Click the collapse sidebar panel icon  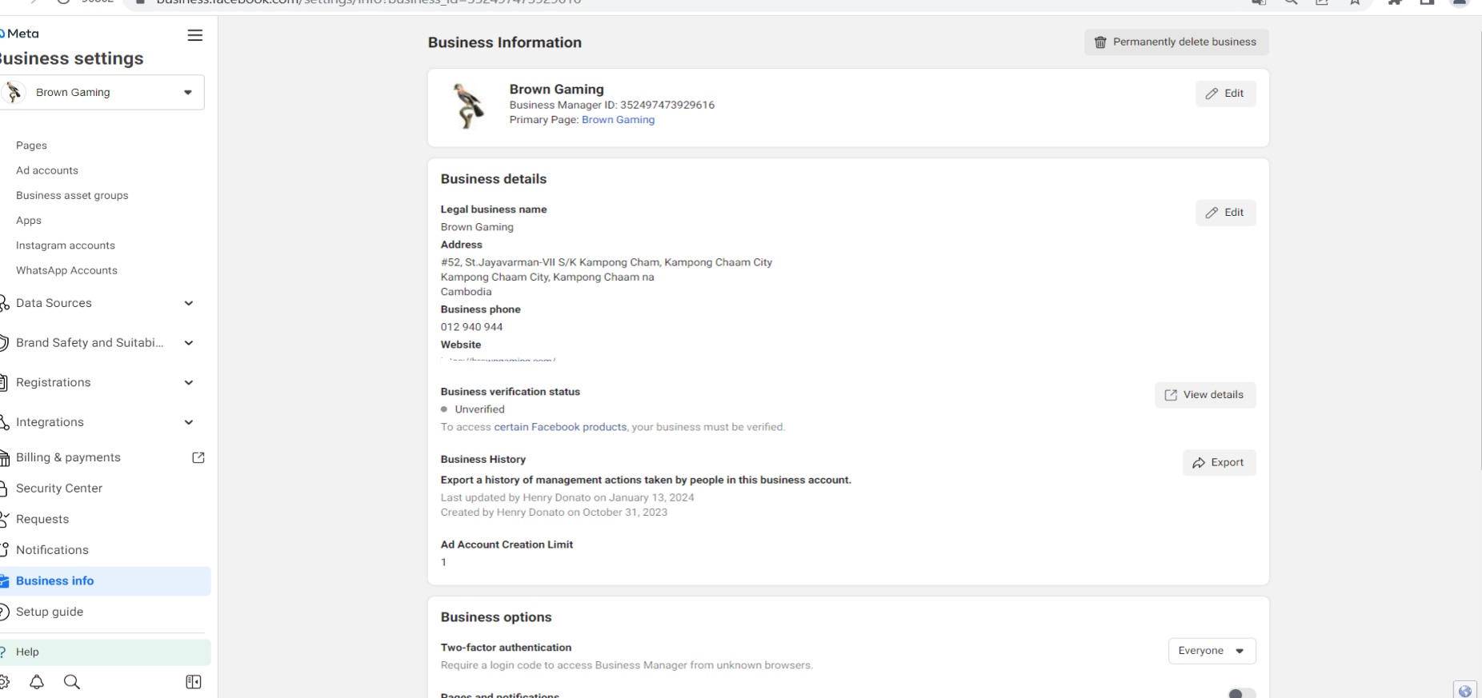(194, 682)
